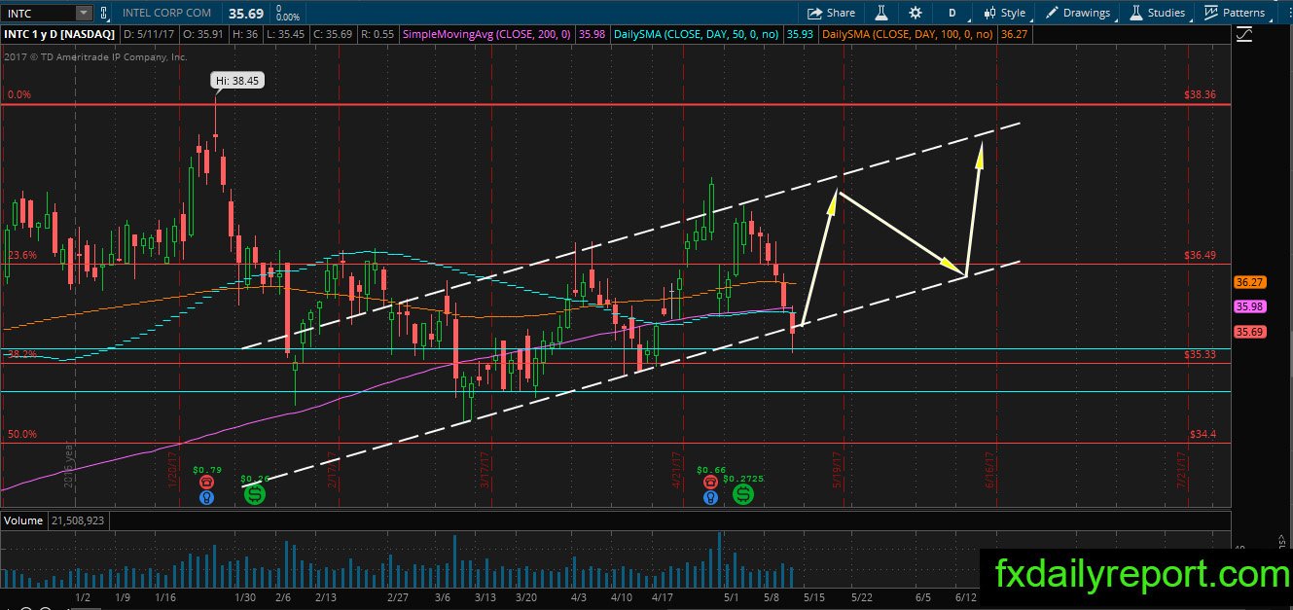Open the flask Edit Studies icon
The height and width of the screenshot is (610, 1293).
(x=881, y=13)
